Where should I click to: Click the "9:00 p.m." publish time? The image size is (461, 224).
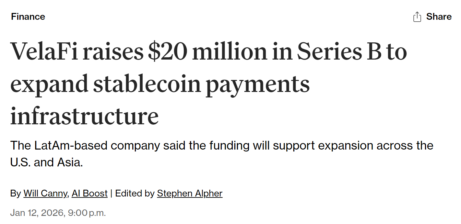pyautogui.click(x=87, y=213)
